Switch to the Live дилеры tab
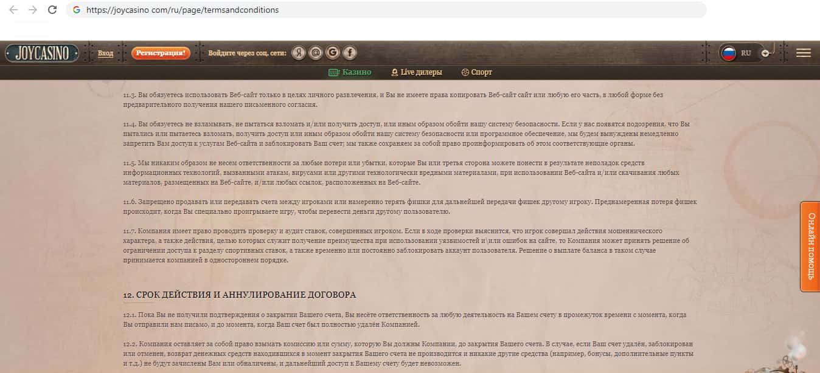 (x=417, y=72)
